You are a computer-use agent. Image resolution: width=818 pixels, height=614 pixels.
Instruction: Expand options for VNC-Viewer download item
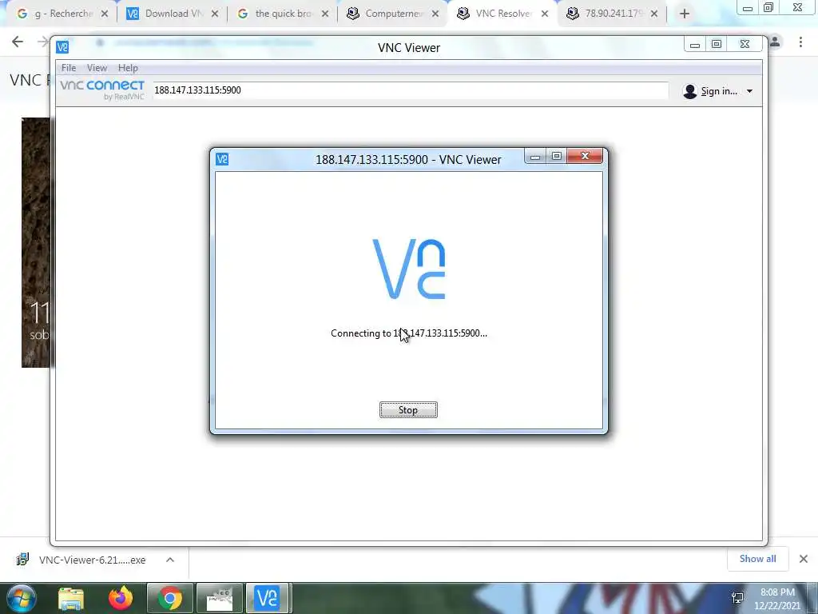coord(170,560)
